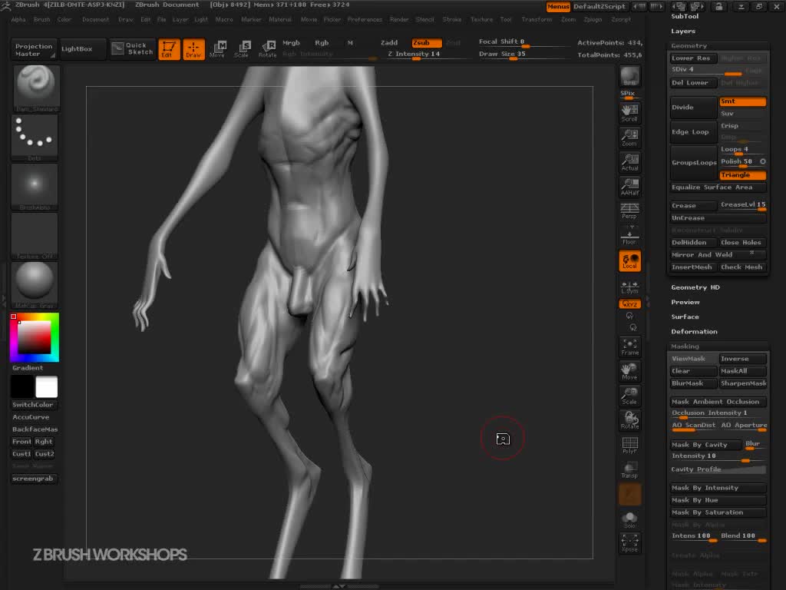Toggle the M material channel
Image resolution: width=786 pixels, height=590 pixels.
350,43
